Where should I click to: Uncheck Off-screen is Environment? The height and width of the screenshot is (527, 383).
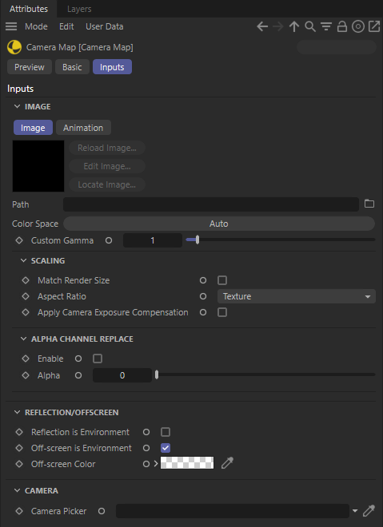coord(166,448)
